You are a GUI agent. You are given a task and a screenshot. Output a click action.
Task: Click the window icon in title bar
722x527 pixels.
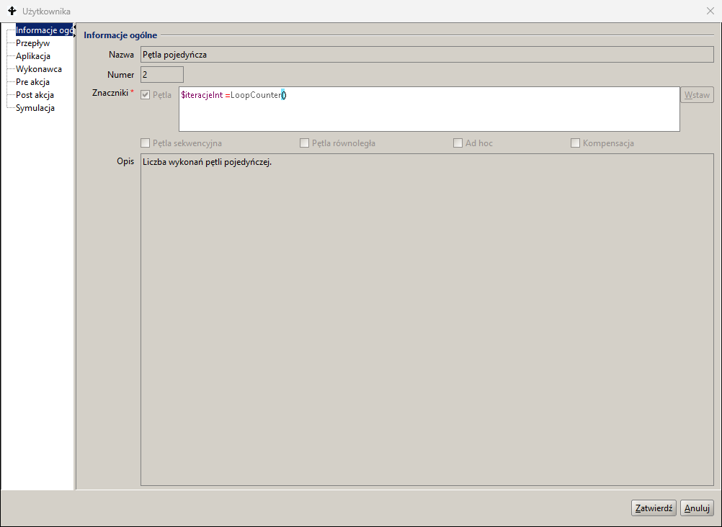12,11
